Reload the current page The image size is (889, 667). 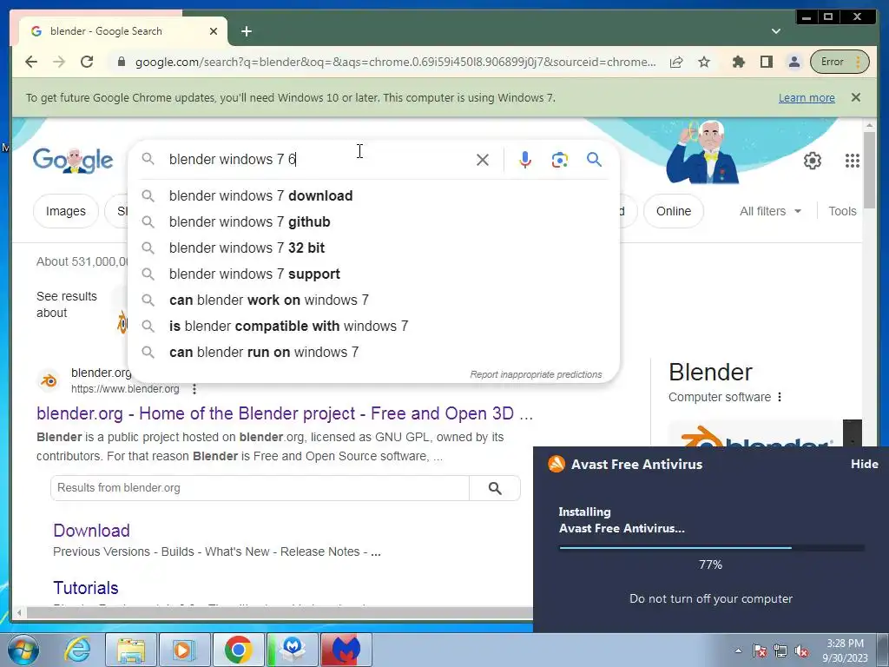[x=87, y=62]
